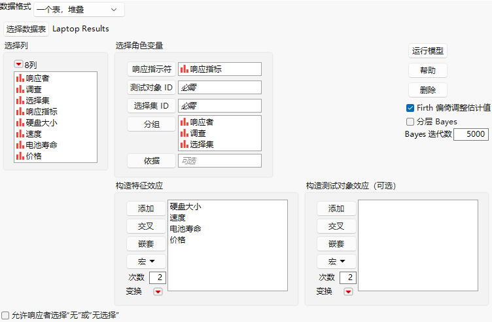Click the empty 构造测试对象效应 list box
The width and height of the screenshot is (492, 322).
pyautogui.click(x=418, y=245)
